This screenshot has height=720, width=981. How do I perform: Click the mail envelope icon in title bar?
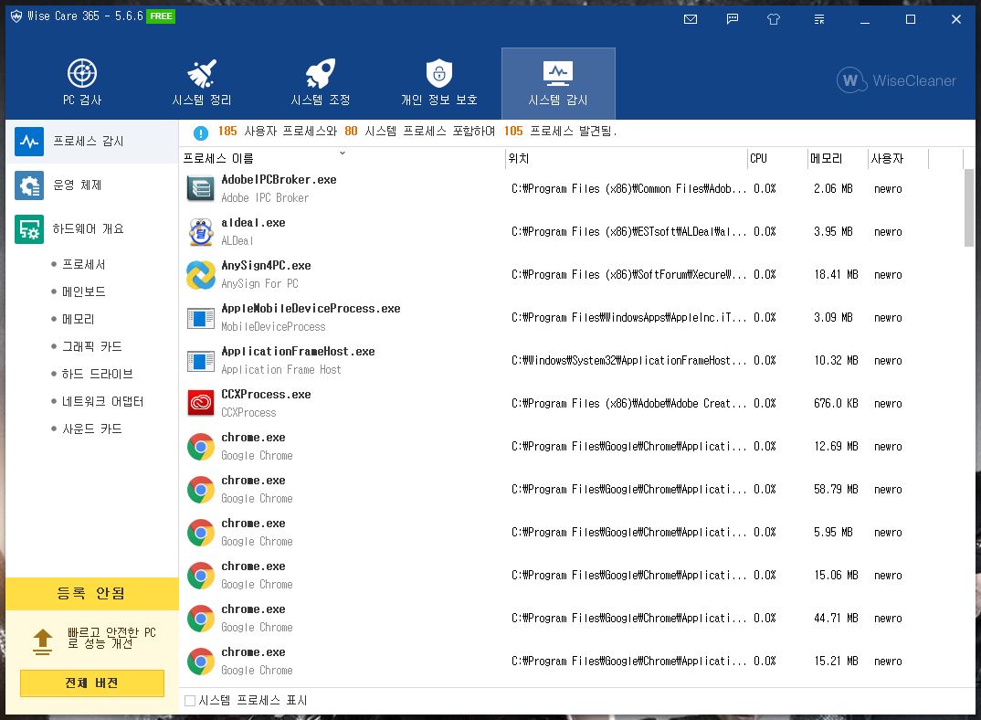(x=690, y=19)
